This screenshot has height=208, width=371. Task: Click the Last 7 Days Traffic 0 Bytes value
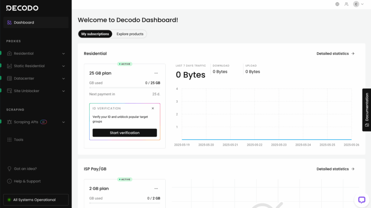(191, 75)
